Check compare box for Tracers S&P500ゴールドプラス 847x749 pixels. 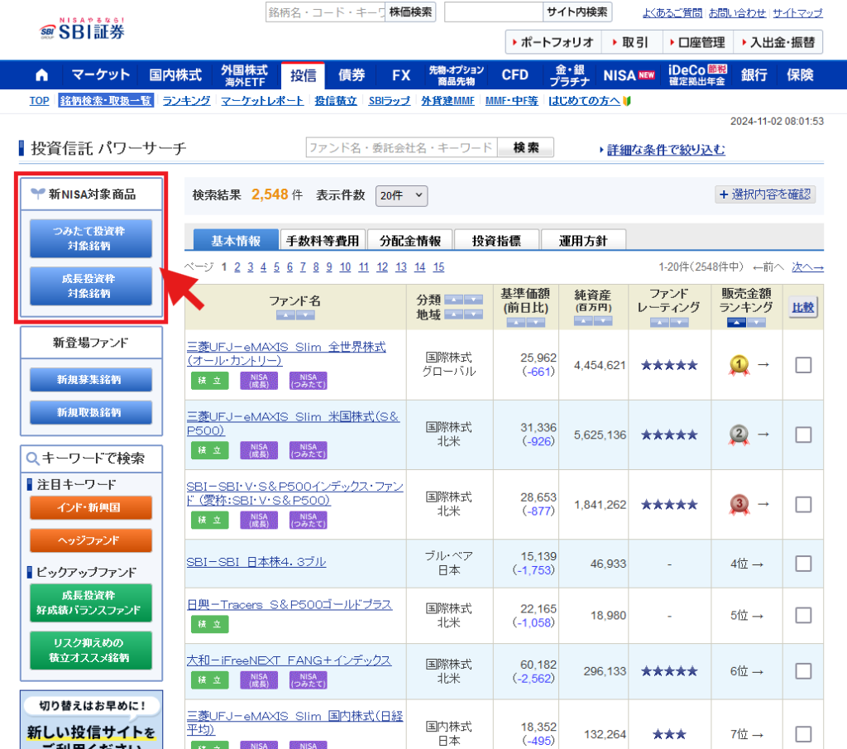pos(803,616)
